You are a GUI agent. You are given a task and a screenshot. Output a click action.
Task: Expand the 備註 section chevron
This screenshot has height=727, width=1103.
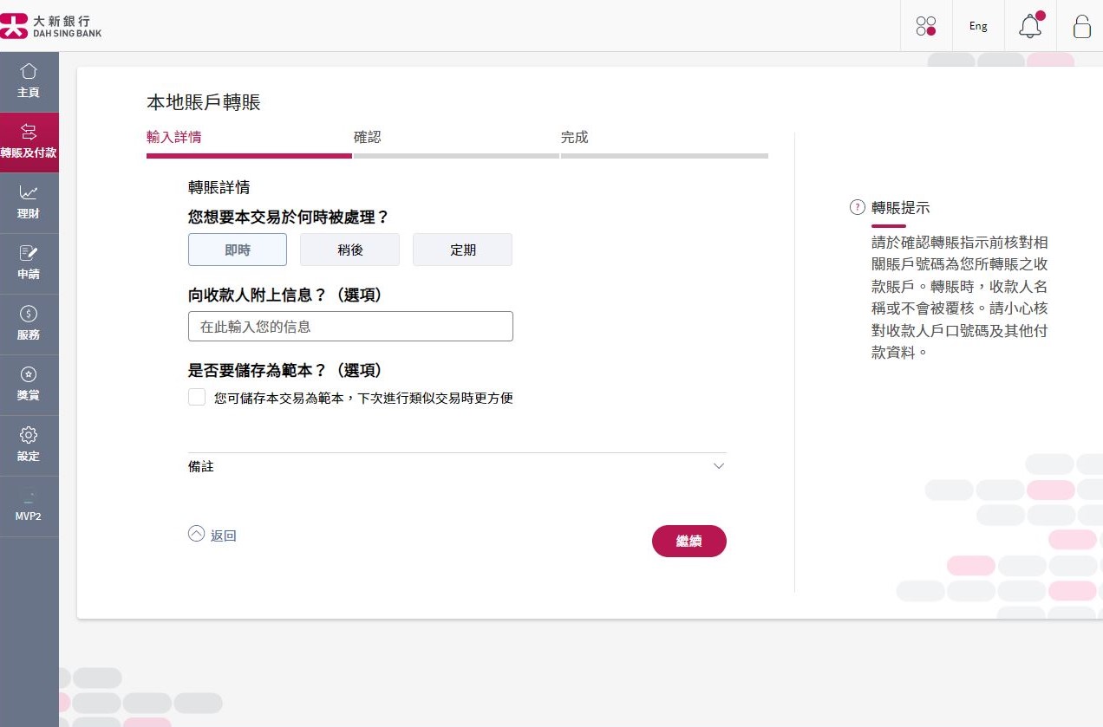(718, 466)
